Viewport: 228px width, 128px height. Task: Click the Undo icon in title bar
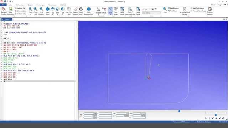pyautogui.click(x=7, y=1)
